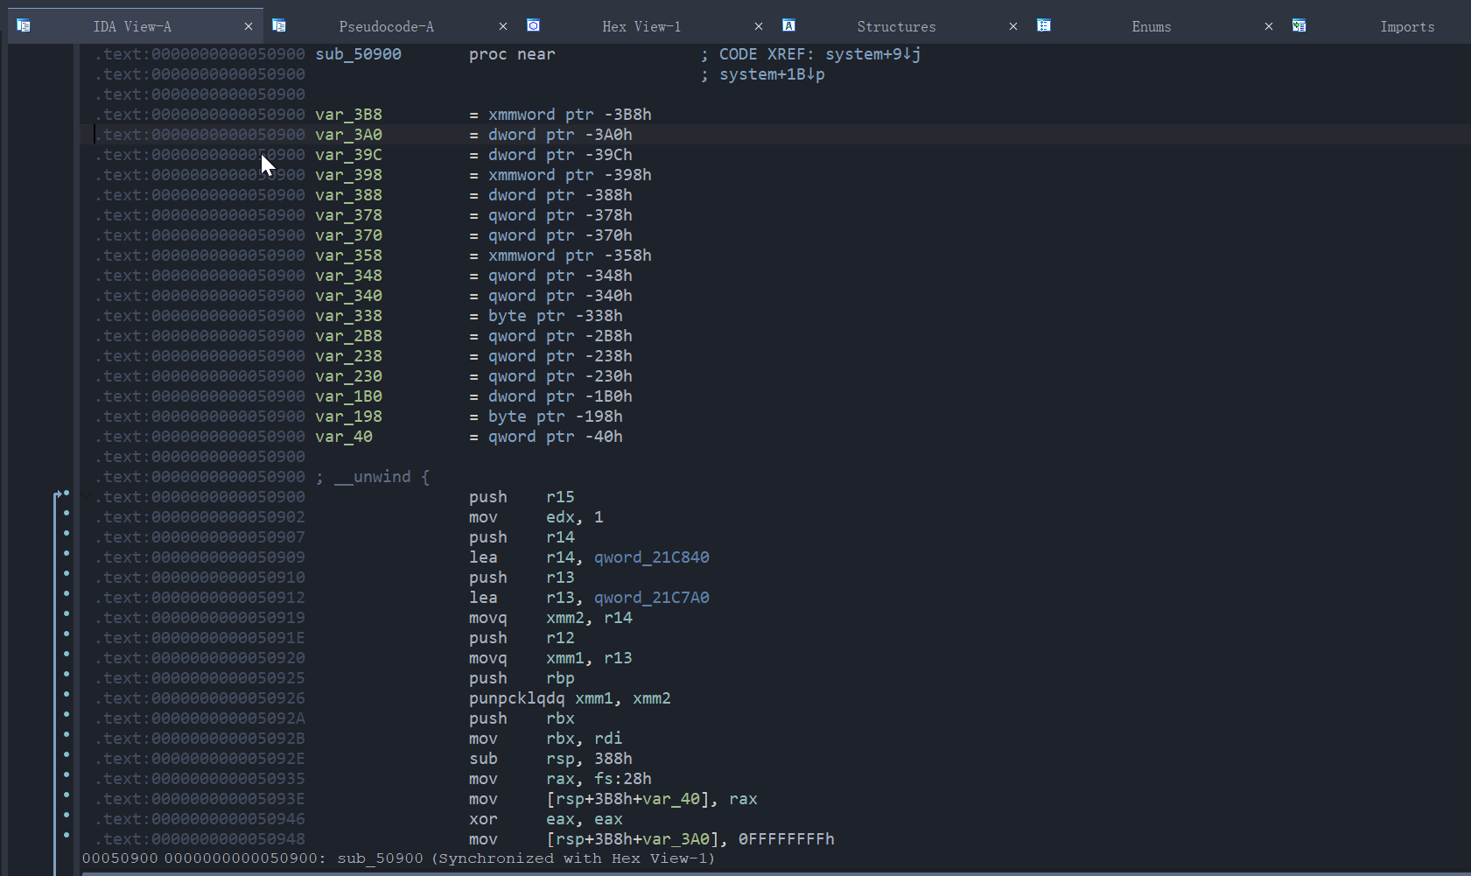Click the Structures tab icon
Viewport: 1471px width, 876px height.
[x=788, y=25]
